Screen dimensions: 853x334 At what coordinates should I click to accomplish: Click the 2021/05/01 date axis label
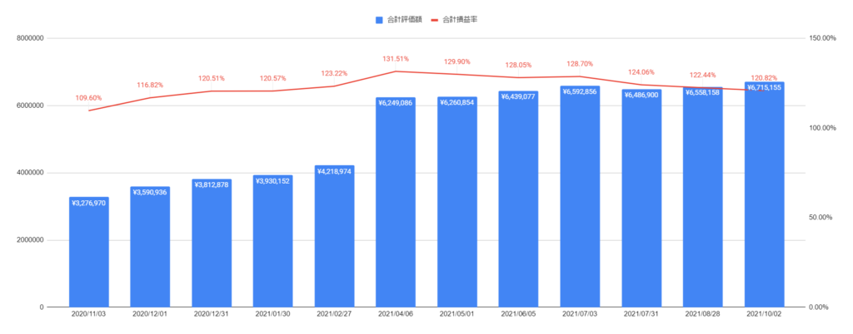457,314
